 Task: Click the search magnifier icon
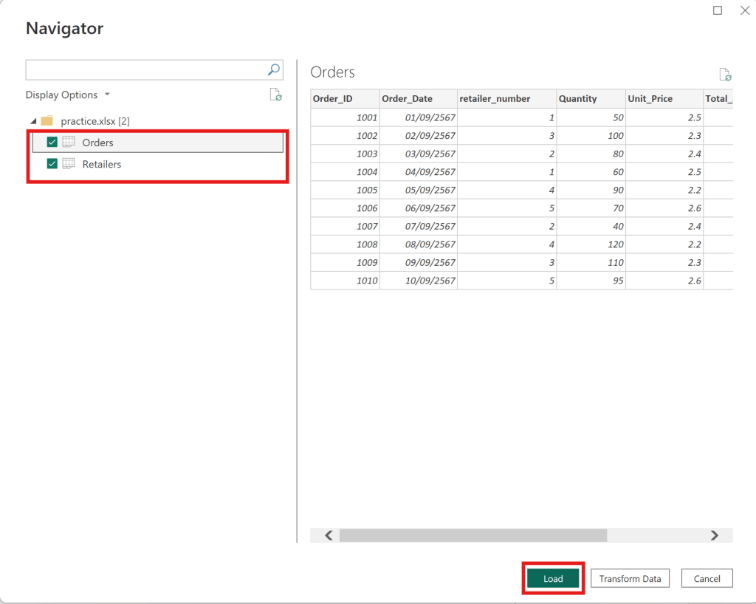[273, 70]
